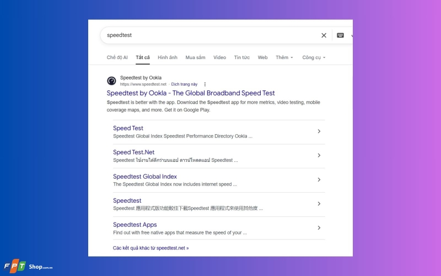Go to the Video tab
This screenshot has height=276, width=441.
click(219, 57)
